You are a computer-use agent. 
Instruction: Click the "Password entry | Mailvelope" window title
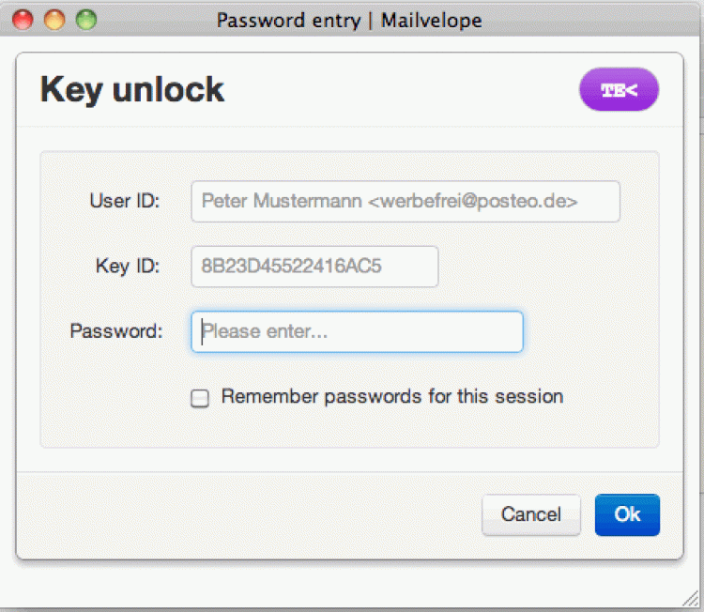[x=349, y=20]
